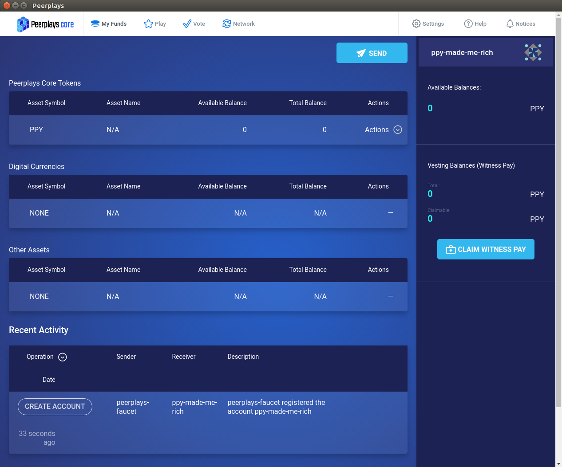Open the Help menu item
Image resolution: width=562 pixels, height=467 pixels.
pyautogui.click(x=475, y=24)
